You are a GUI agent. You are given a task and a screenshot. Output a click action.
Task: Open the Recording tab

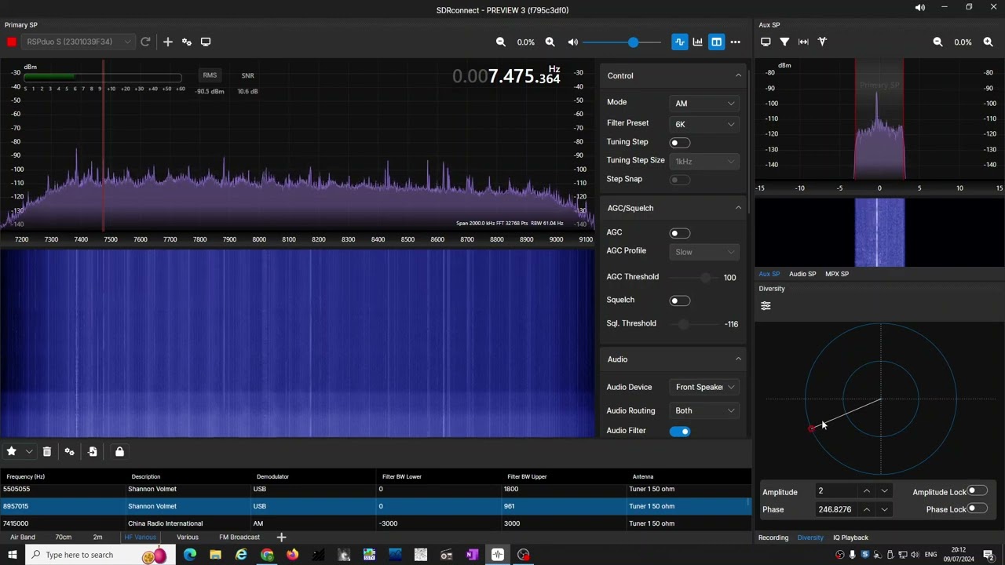coord(773,538)
